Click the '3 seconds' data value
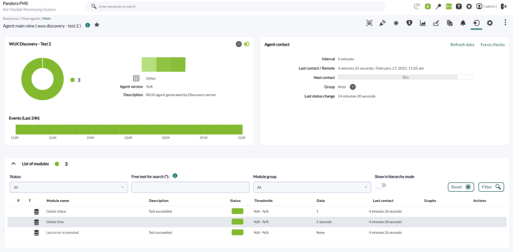The height and width of the screenshot is (252, 513). (x=324, y=222)
